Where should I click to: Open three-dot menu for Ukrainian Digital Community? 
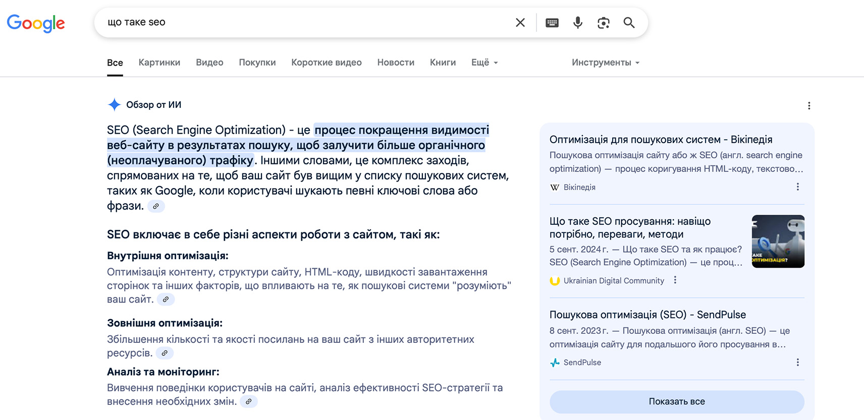[x=675, y=280]
